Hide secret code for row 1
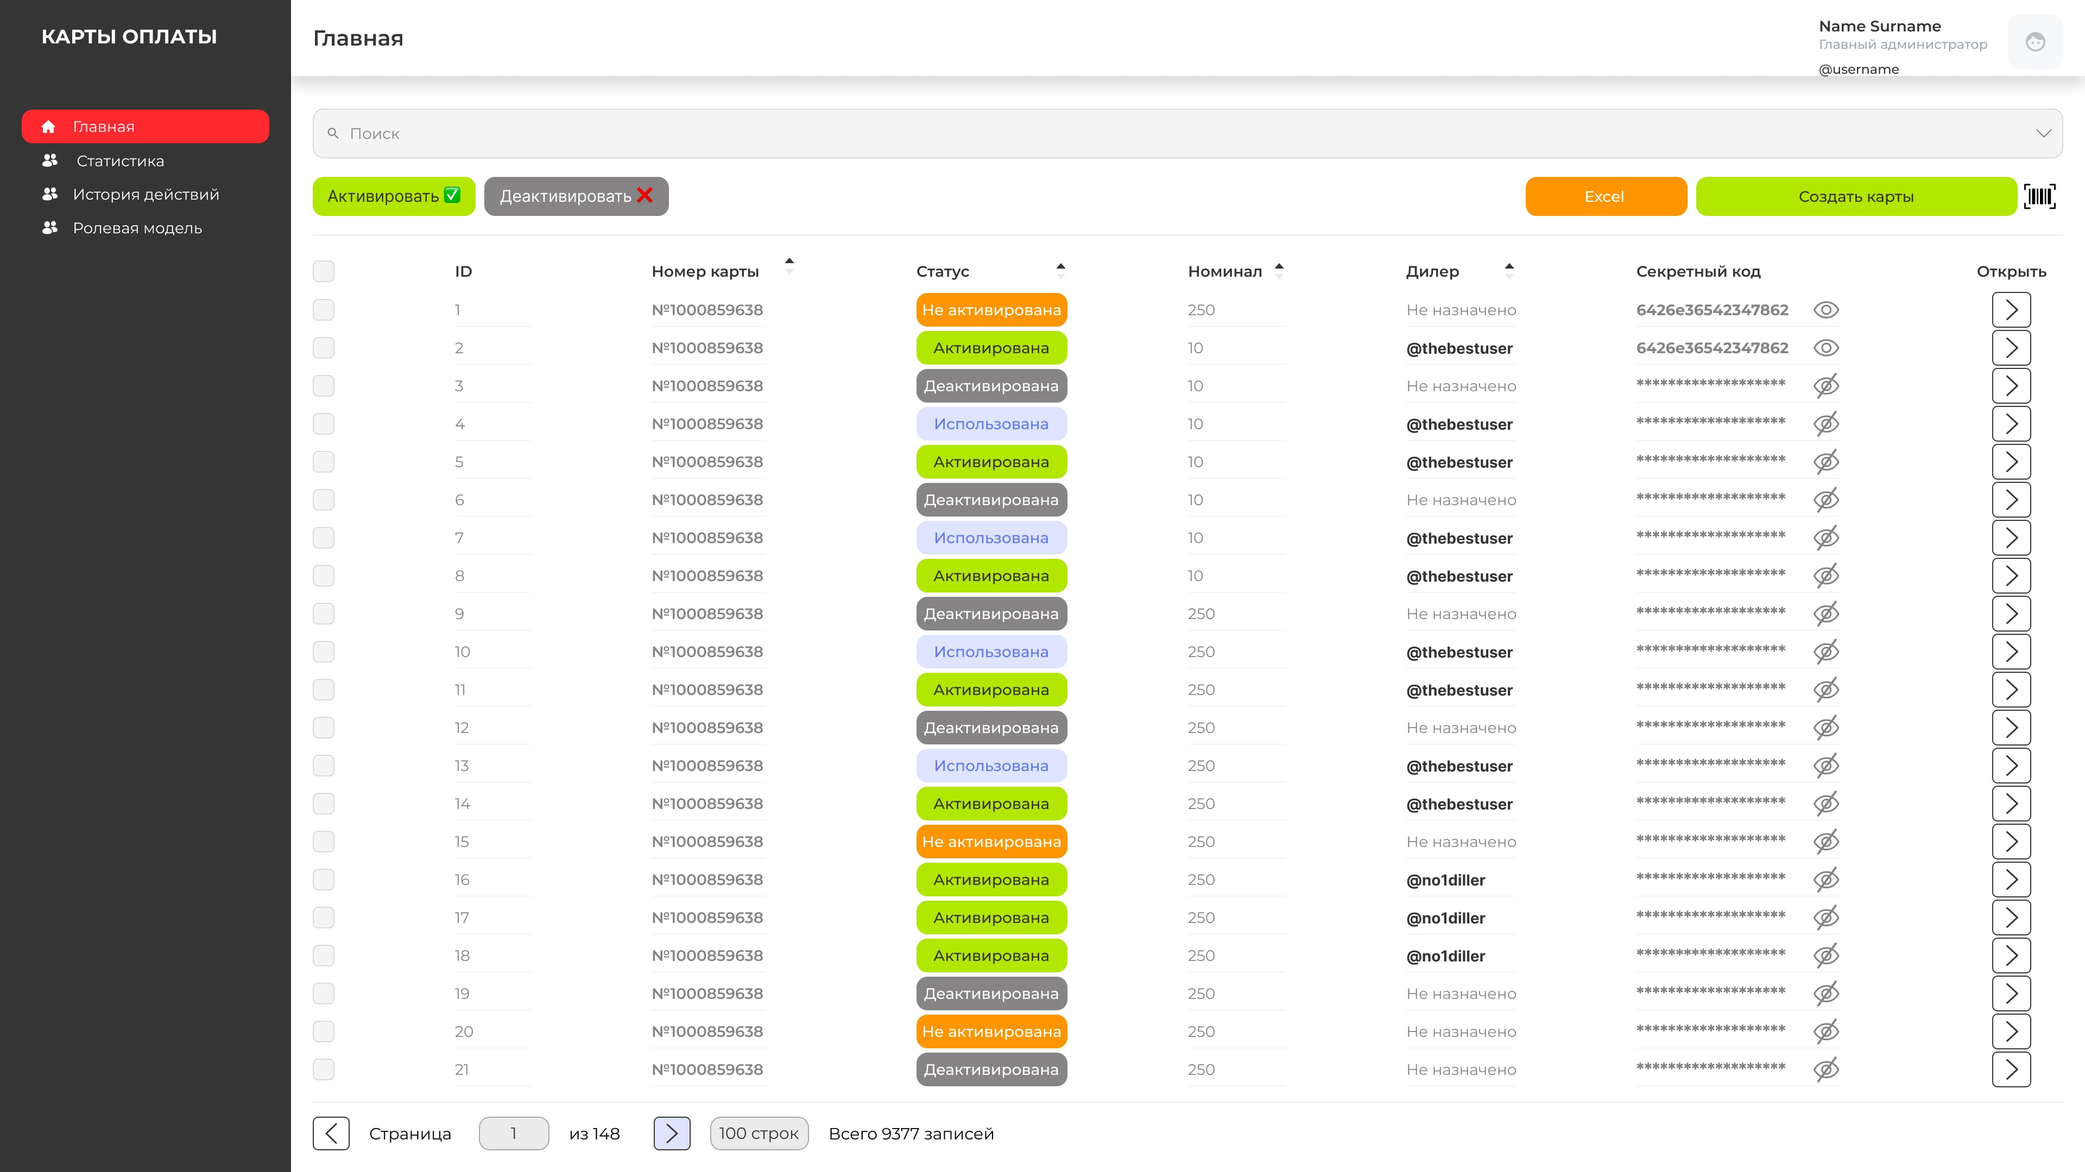This screenshot has width=2085, height=1172. point(1826,310)
